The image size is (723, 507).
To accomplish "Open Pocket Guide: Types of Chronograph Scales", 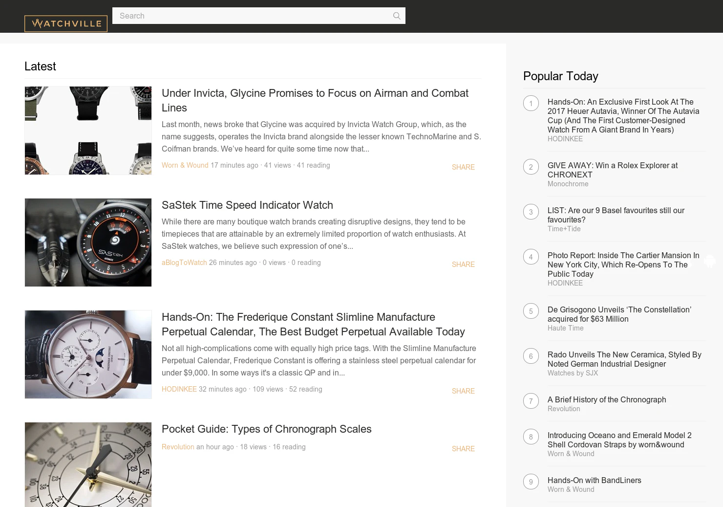I will (267, 429).
